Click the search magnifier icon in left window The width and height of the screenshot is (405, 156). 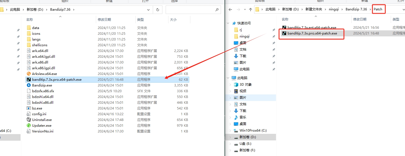217,10
